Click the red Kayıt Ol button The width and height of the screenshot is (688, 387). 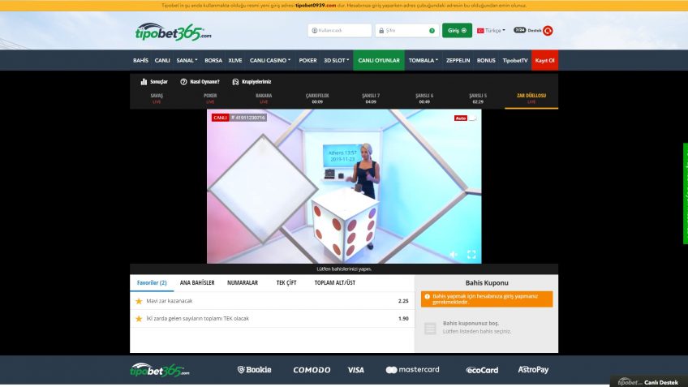544,61
